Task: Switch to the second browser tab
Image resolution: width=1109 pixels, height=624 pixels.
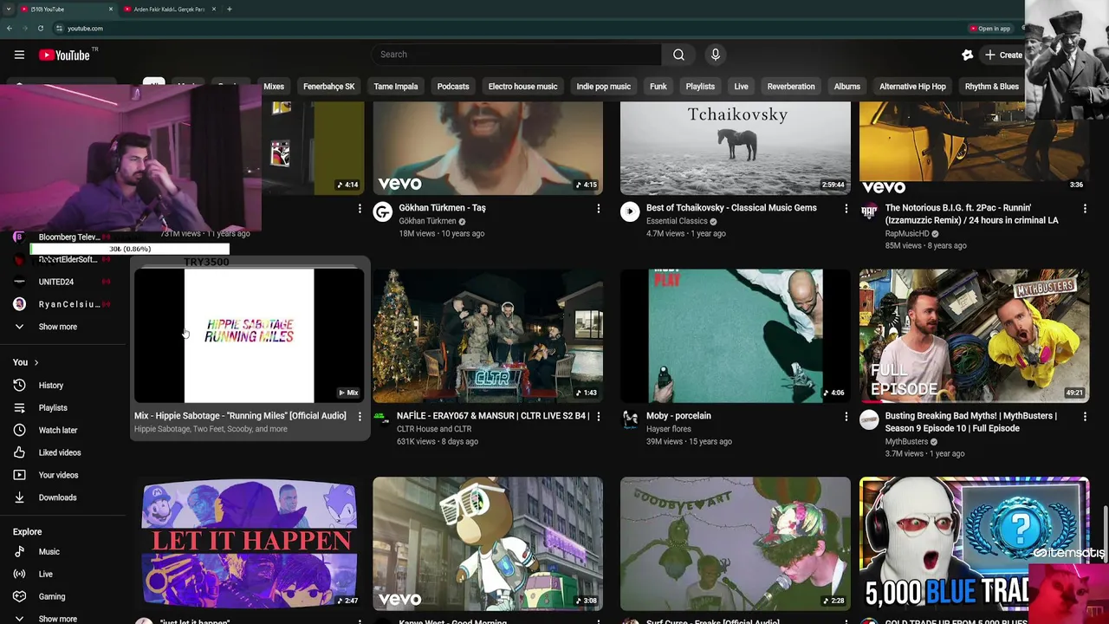Action: tap(169, 9)
